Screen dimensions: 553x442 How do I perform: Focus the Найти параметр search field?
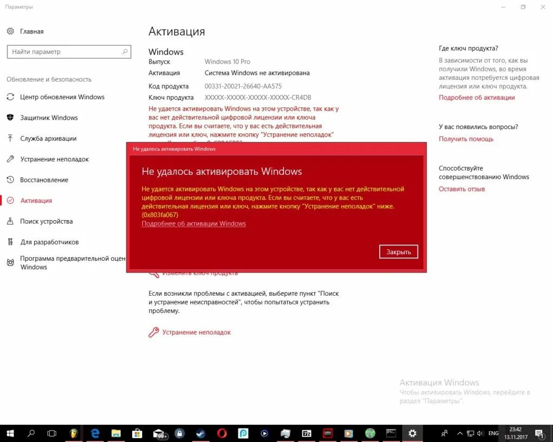[69, 52]
